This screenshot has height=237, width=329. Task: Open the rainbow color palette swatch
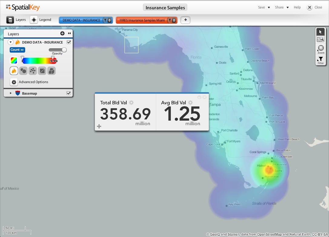(x=14, y=60)
